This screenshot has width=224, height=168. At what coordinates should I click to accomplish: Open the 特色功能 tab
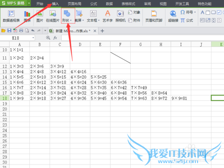205,4
